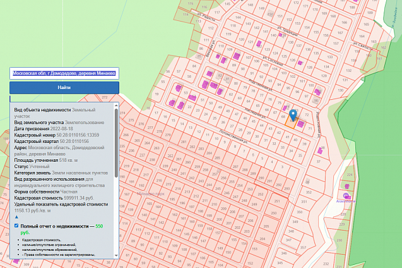Select plot number 281 on the map
The image size is (402, 268).
(x=184, y=142)
